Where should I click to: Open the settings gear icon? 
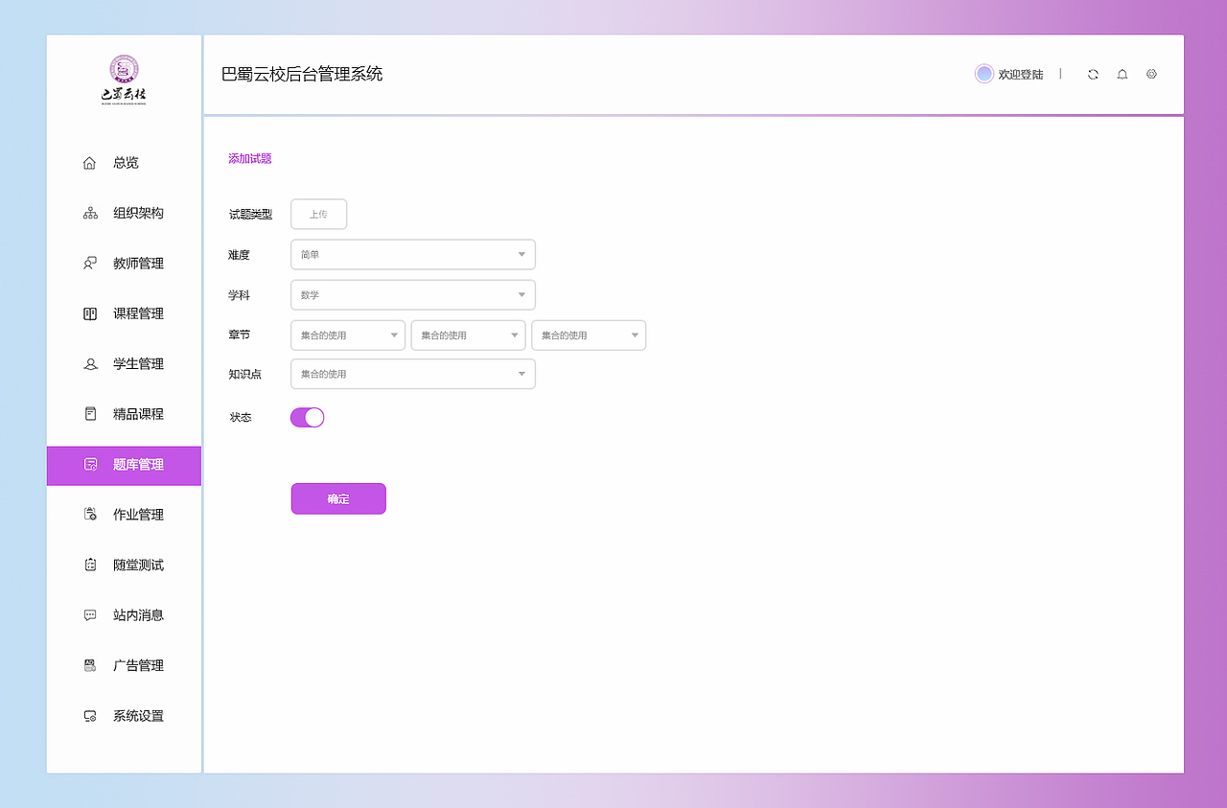click(1151, 74)
